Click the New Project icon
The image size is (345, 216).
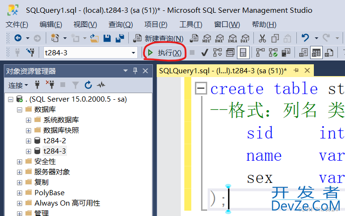(x=55, y=38)
